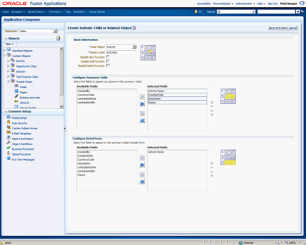Screen dimensions: 306x245
Task: Move selected field to Summary Table selected list
Action: 142,97
